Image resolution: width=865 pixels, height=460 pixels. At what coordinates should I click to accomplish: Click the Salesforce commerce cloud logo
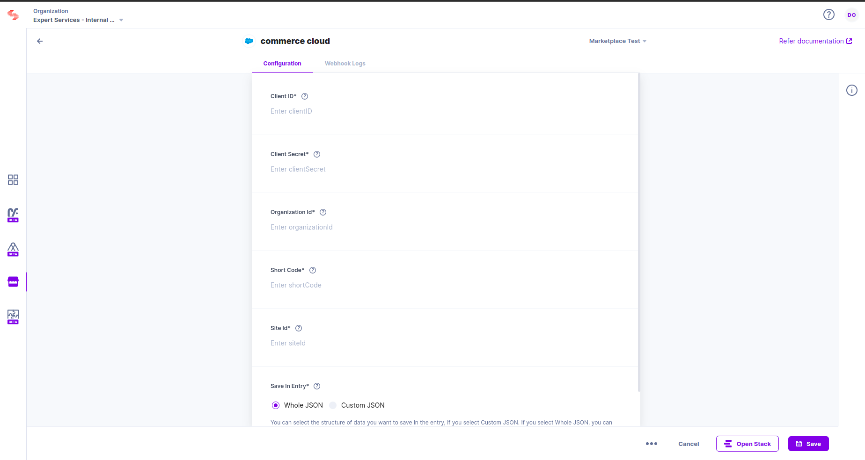(x=249, y=41)
